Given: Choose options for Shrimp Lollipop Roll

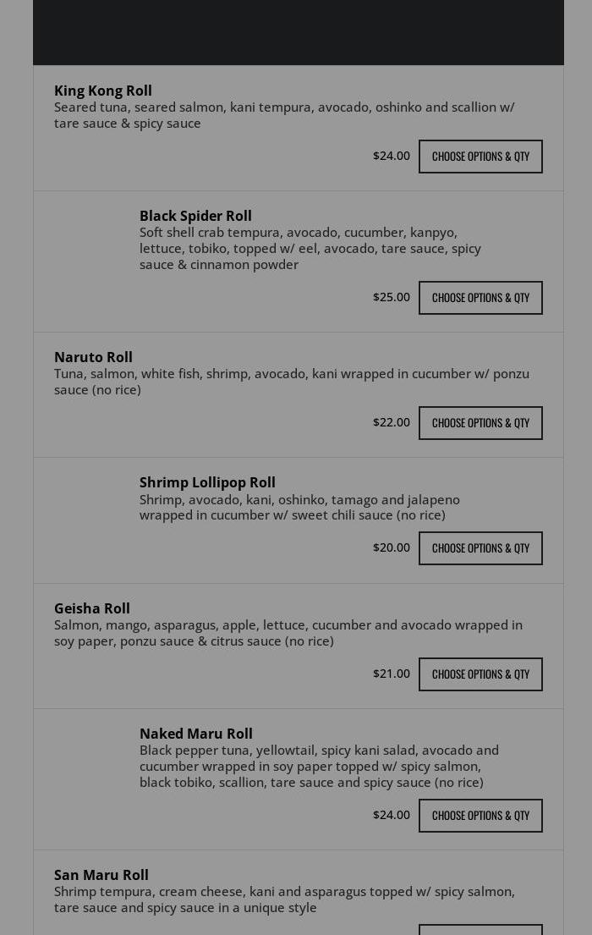Looking at the screenshot, I should [x=480, y=548].
